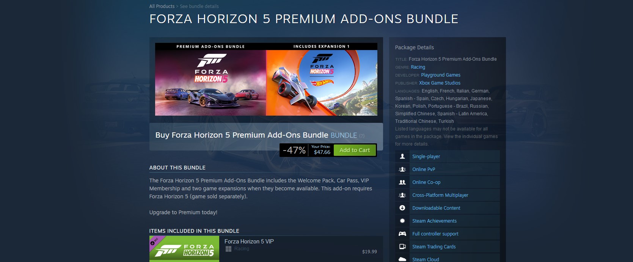633x262 pixels.
Task: Open the Racing genre link
Action: tap(418, 67)
